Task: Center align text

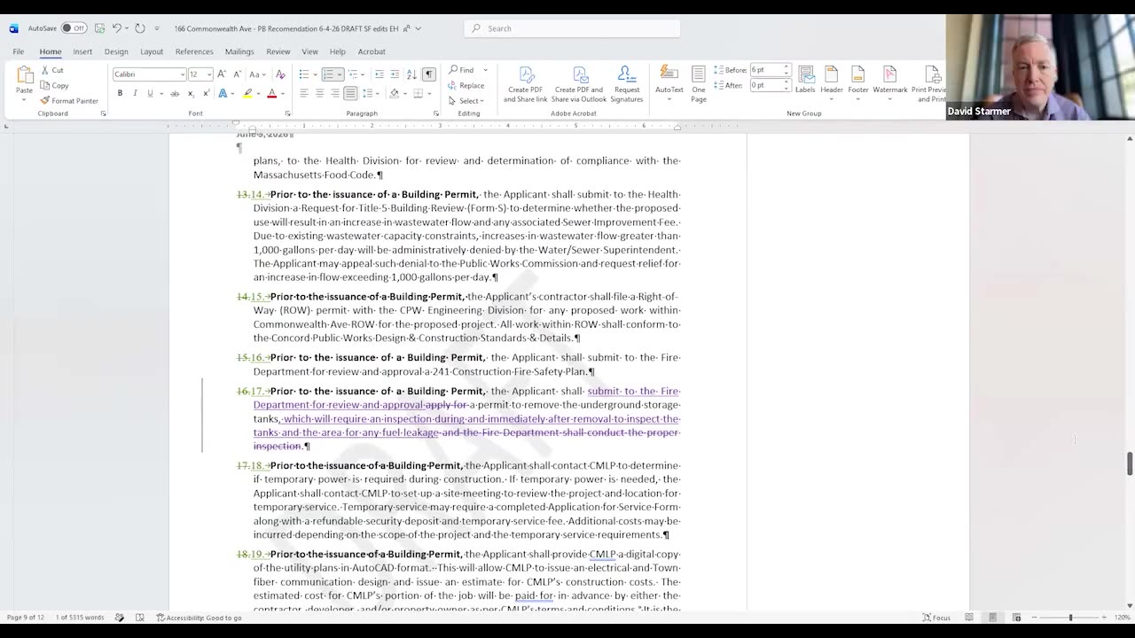Action: [319, 93]
